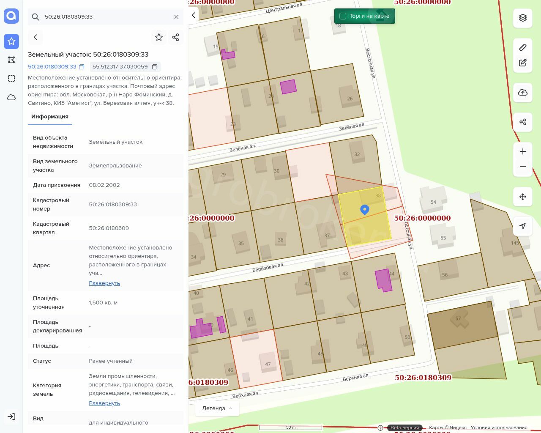Share this parcel from info panel
Viewport: 541px width, 433px height.
[176, 37]
